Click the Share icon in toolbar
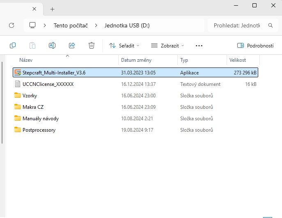282x218 pixels. click(x=72, y=45)
